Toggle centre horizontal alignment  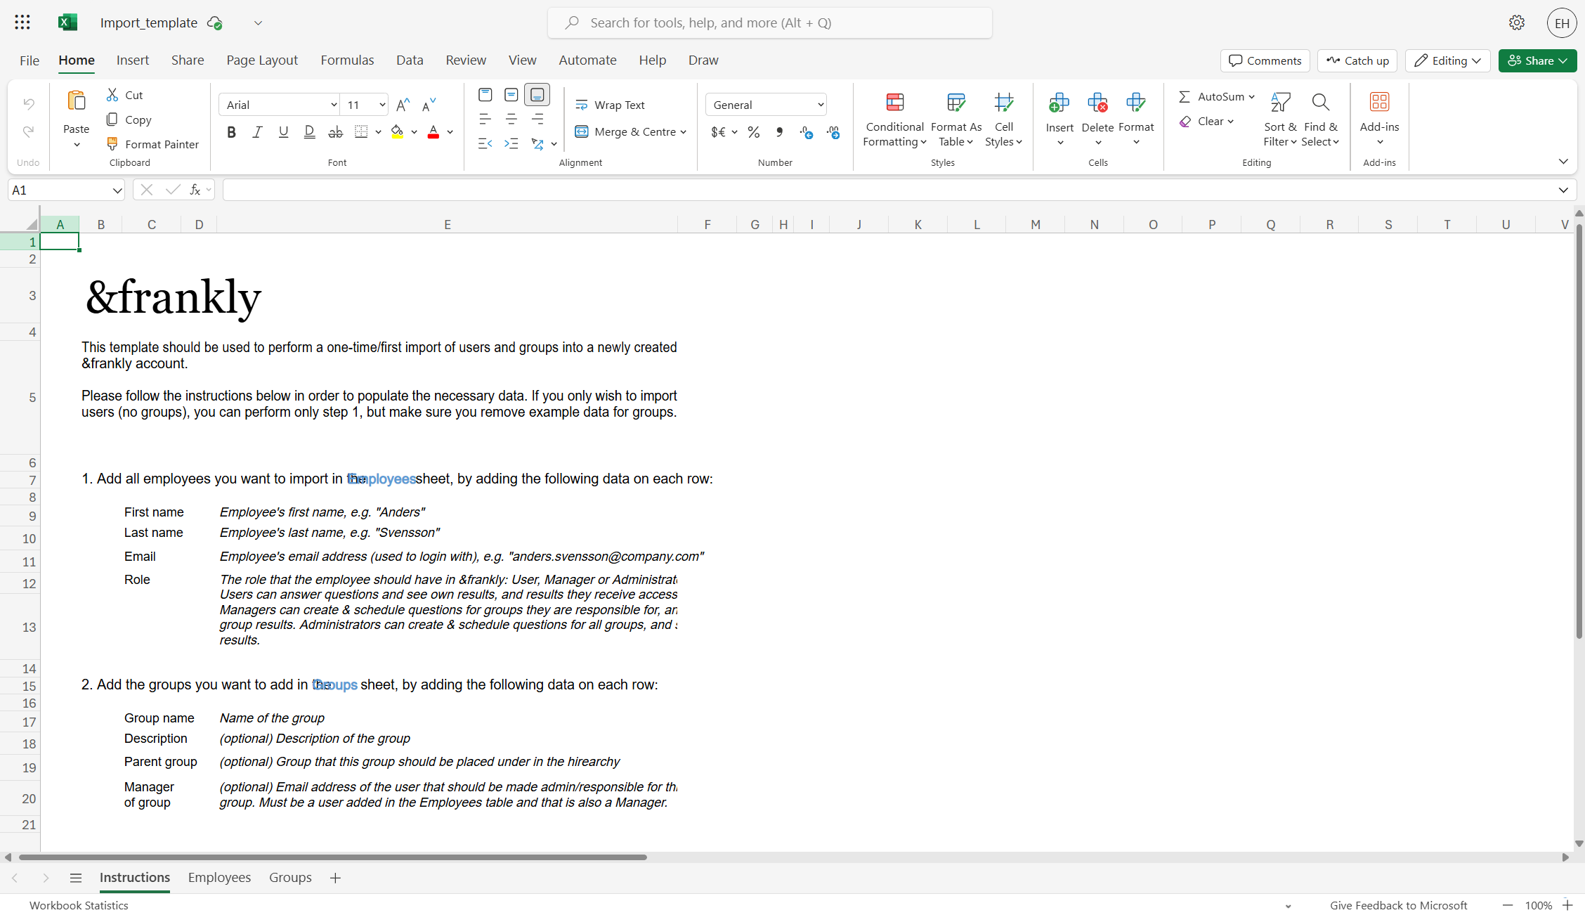coord(511,119)
